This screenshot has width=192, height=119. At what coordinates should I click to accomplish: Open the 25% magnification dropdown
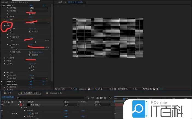pos(64,89)
